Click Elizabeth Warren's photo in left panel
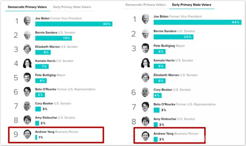This screenshot has height=146, width=246. tap(27, 49)
